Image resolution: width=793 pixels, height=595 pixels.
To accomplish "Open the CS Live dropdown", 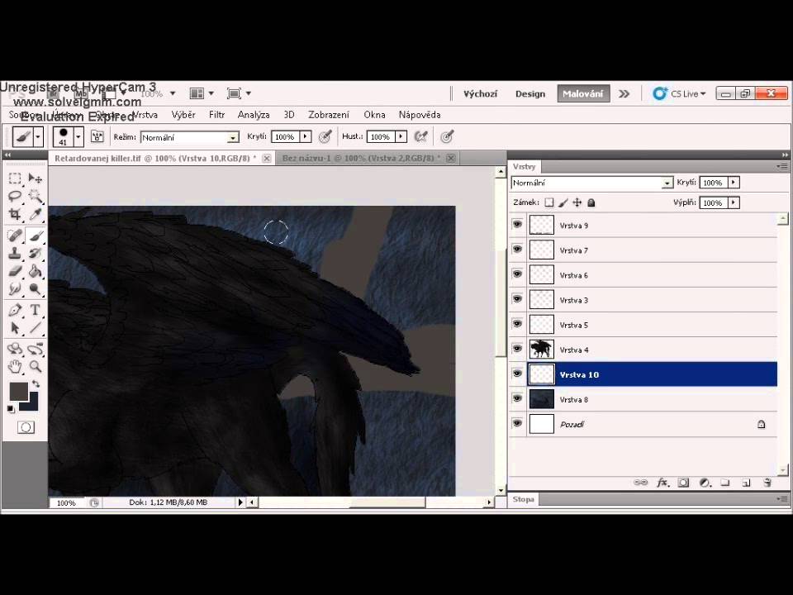I will [679, 93].
